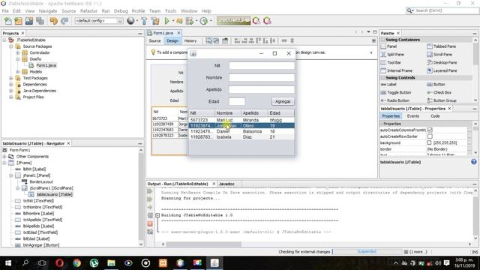Collapse jPanel1 node in Navigator
Image resolution: width=480 pixels, height=270 pixels.
click(x=11, y=175)
